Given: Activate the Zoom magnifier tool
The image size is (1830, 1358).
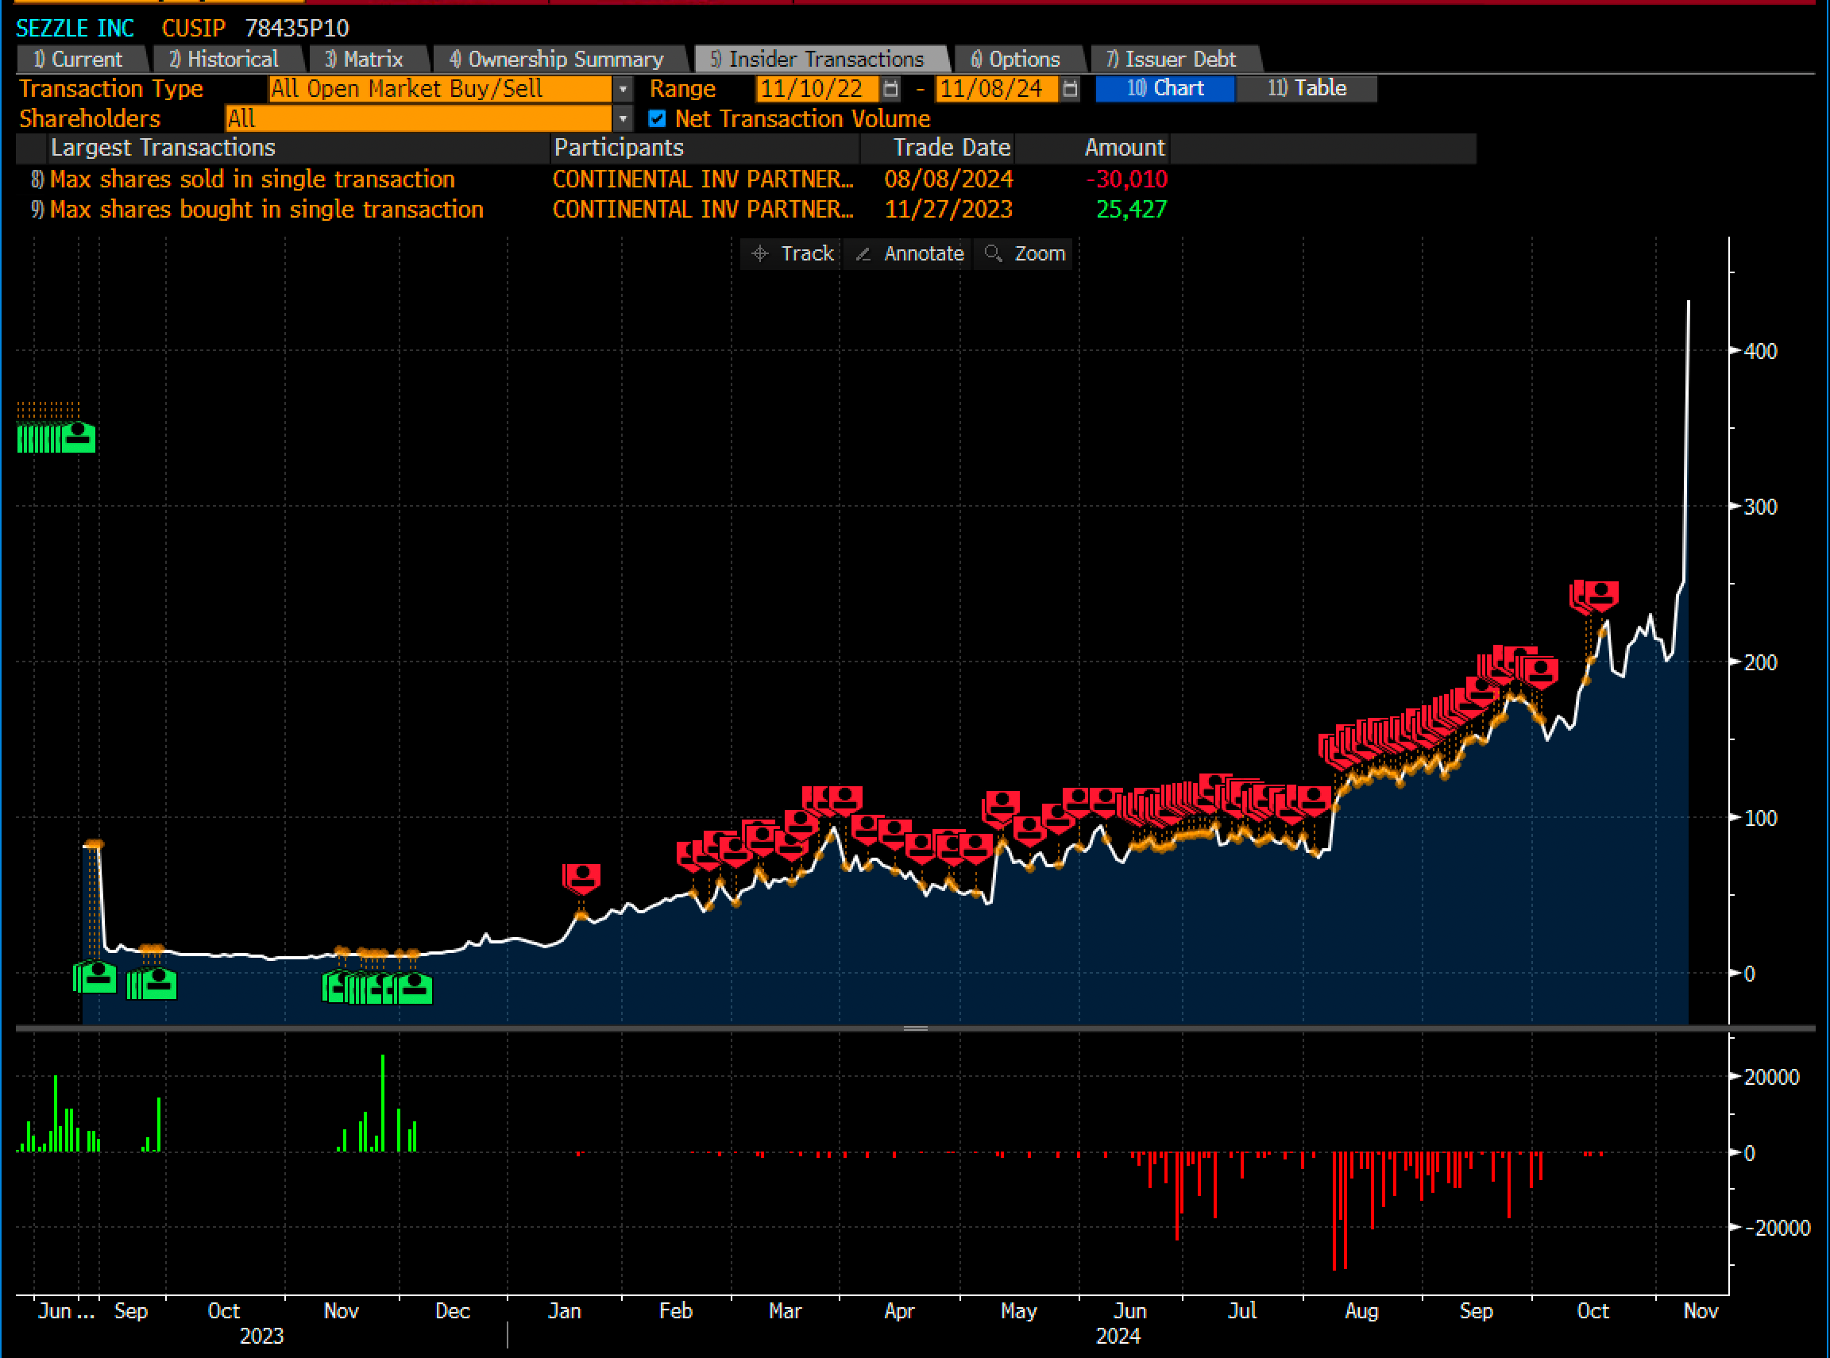Looking at the screenshot, I should tap(1024, 253).
